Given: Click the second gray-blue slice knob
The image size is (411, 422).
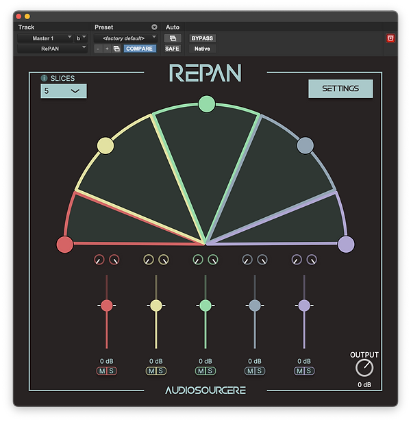Looking at the screenshot, I should 262,260.
